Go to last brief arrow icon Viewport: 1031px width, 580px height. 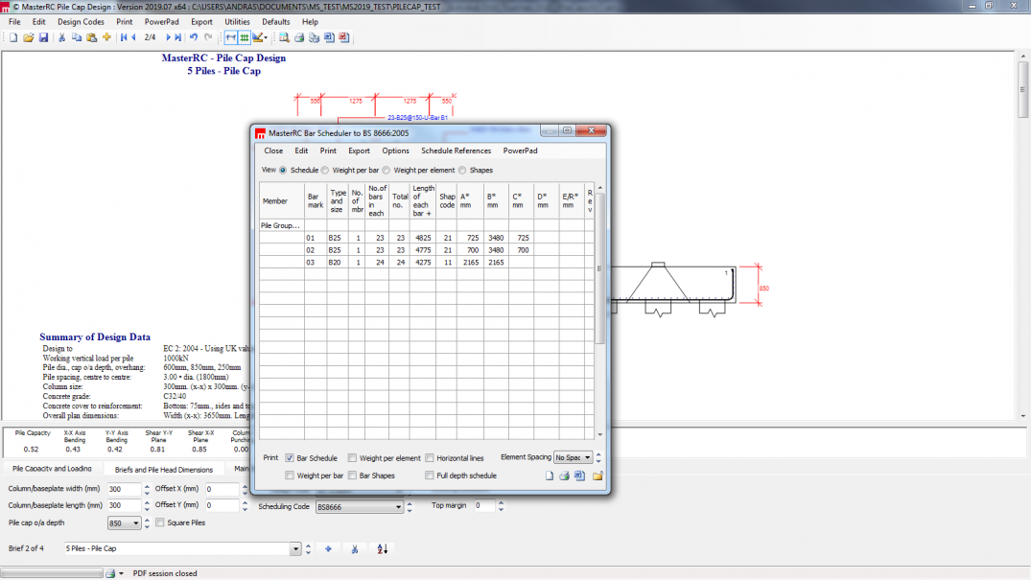(177, 37)
